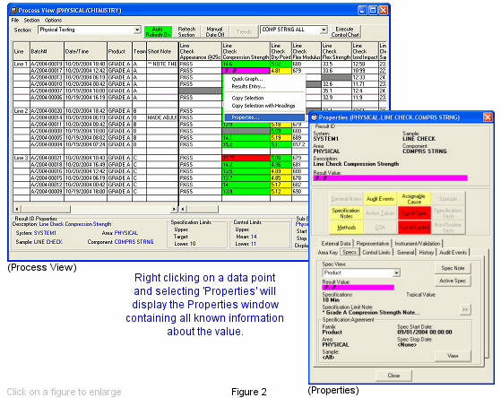This screenshot has width=501, height=398.
Task: Toggle the Manual Date Off button
Action: coord(215,31)
